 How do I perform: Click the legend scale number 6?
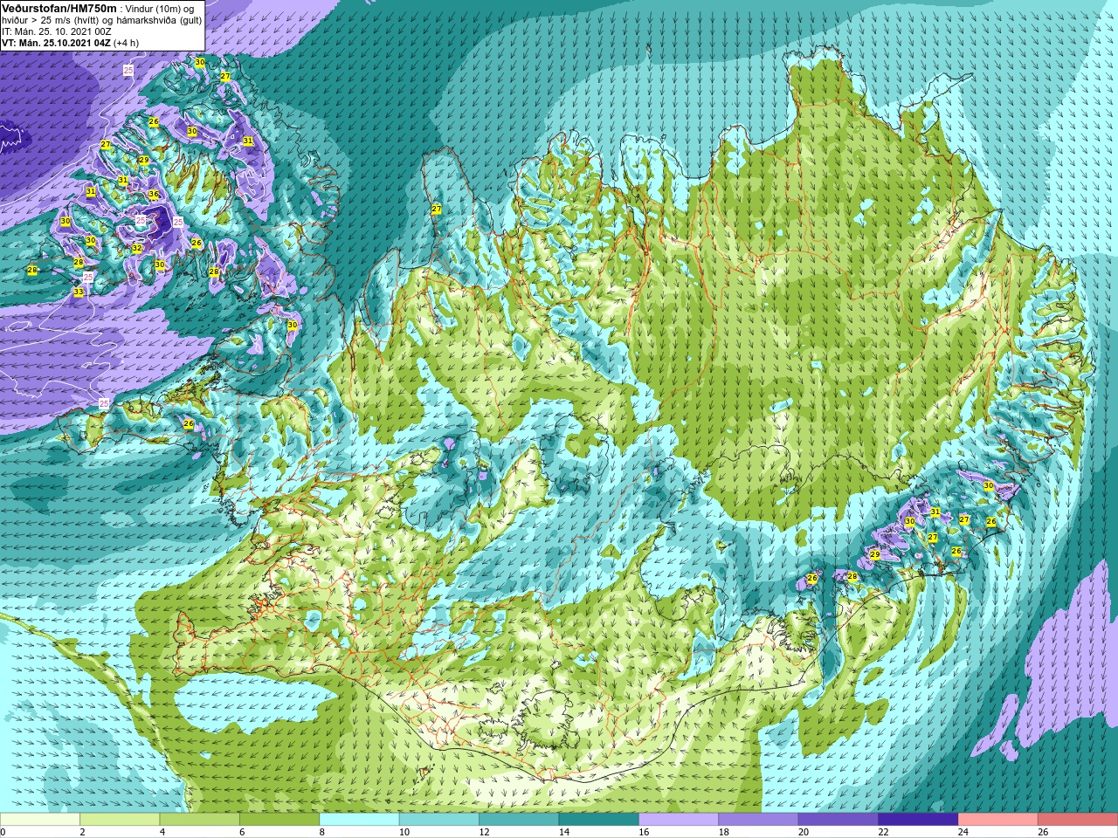pyautogui.click(x=242, y=832)
